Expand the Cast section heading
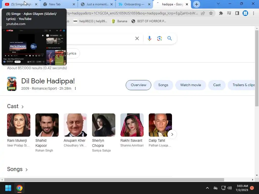Image resolution: width=259 pixels, height=194 pixels. click(15, 106)
